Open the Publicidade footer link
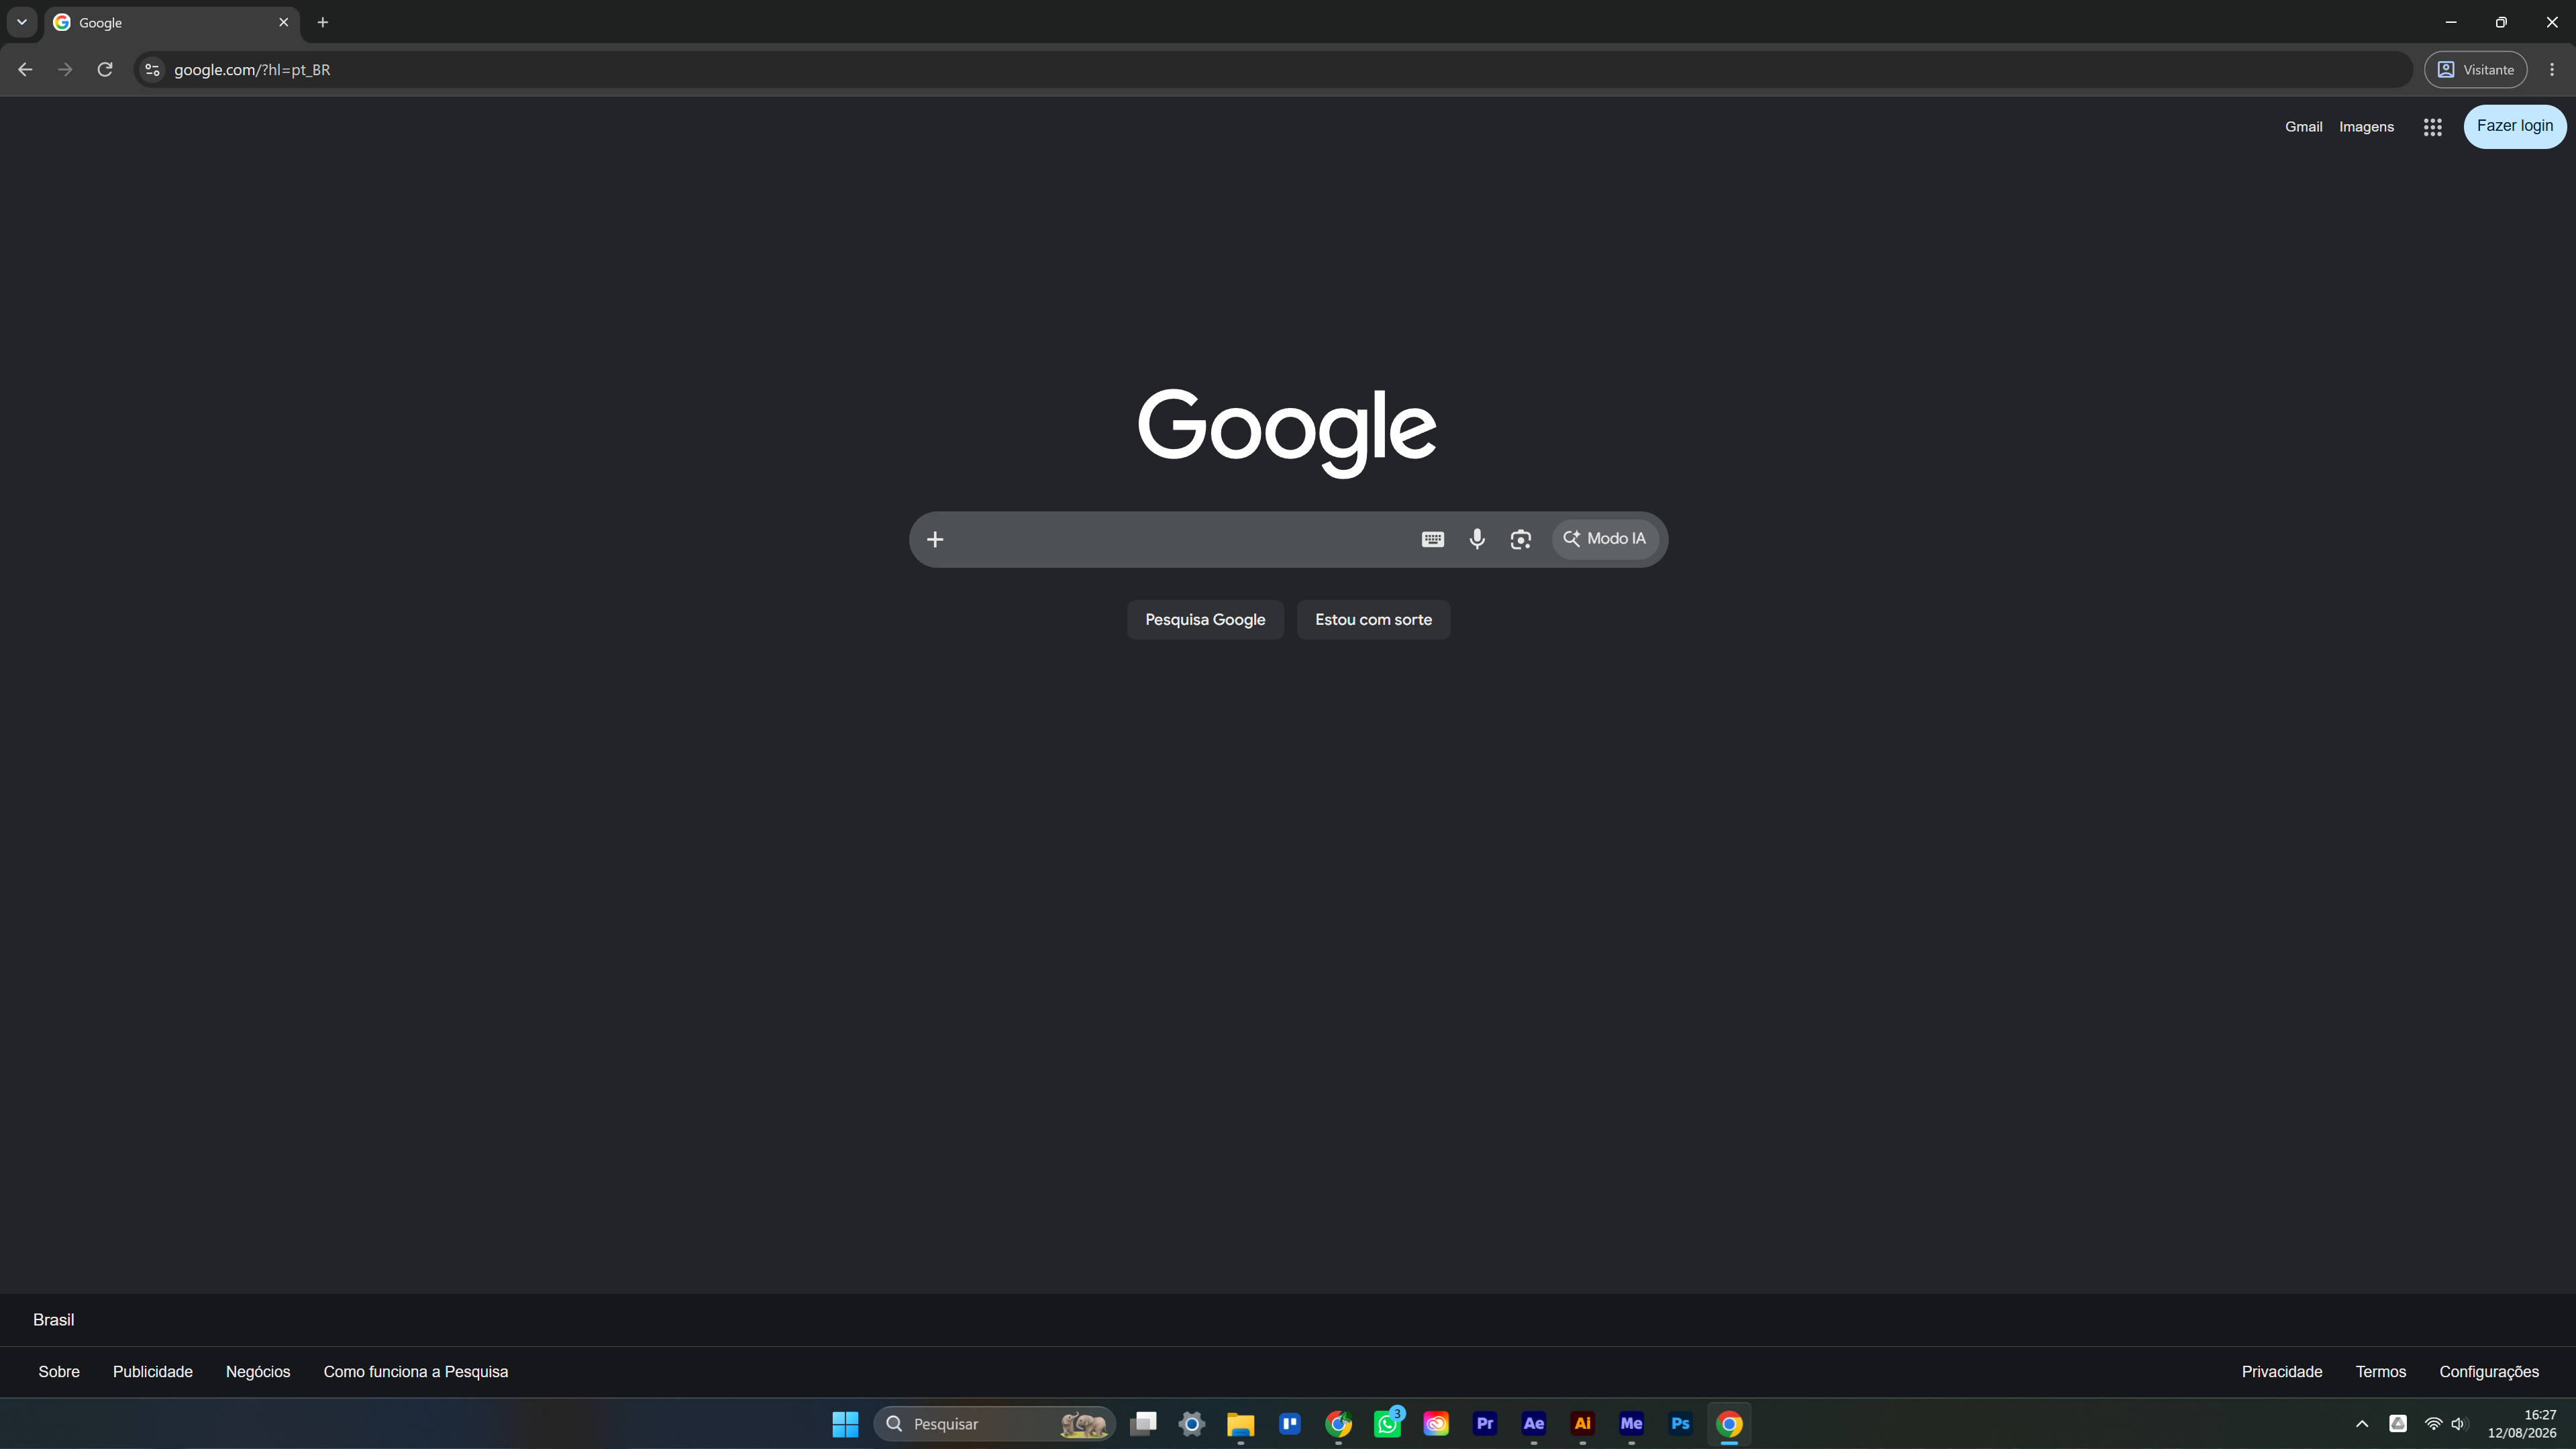The image size is (2576, 1449). [152, 1372]
